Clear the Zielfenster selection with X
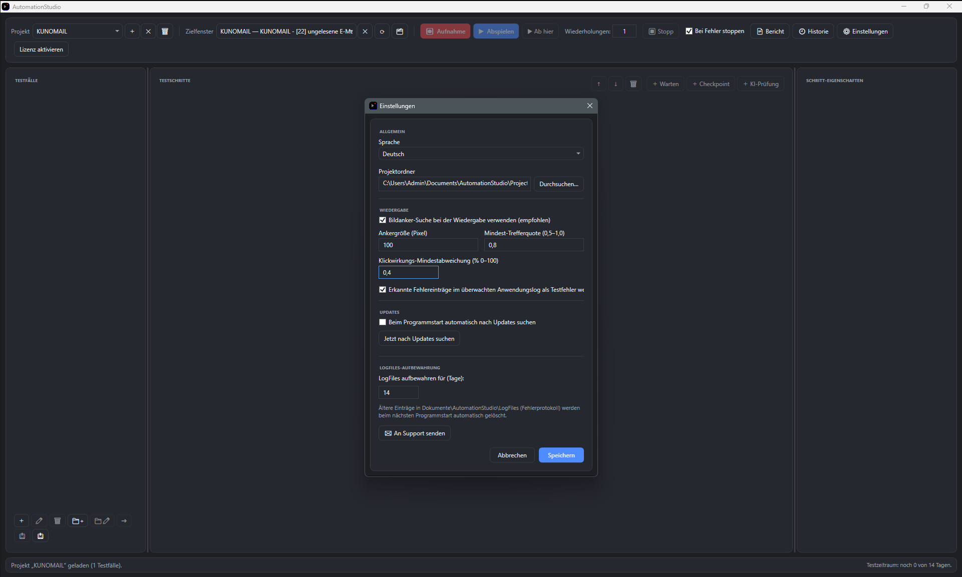This screenshot has height=577, width=962. coord(365,31)
